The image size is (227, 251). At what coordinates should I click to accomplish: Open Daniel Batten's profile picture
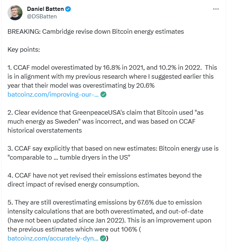tap(15, 13)
